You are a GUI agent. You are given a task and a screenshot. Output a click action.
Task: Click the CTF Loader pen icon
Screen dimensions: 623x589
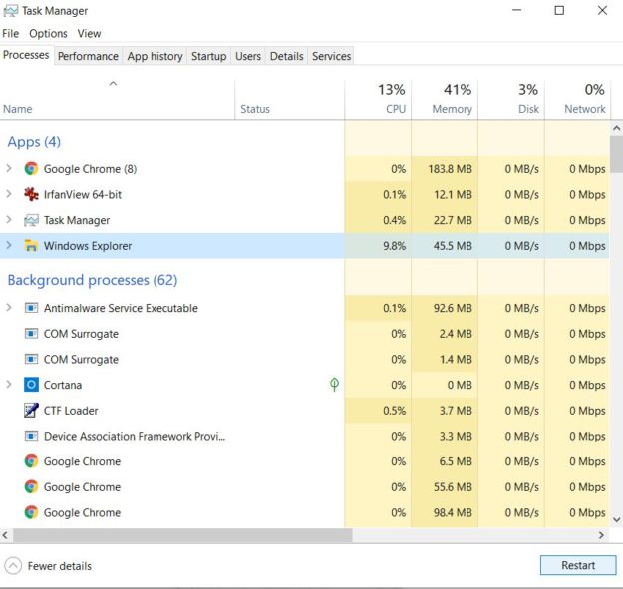click(31, 411)
